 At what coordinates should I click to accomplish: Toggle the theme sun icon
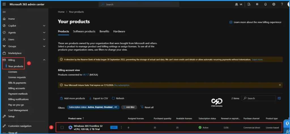tap(257, 5)
